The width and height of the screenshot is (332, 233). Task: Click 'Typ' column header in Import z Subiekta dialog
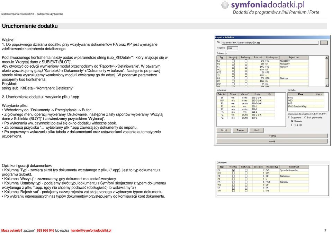[222, 58]
